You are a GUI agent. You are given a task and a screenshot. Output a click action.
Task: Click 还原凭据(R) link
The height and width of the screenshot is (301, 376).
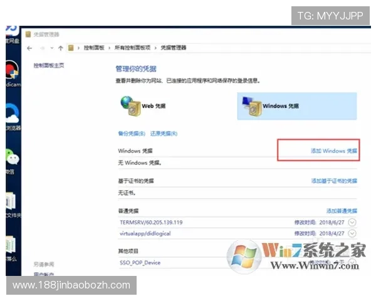click(164, 134)
